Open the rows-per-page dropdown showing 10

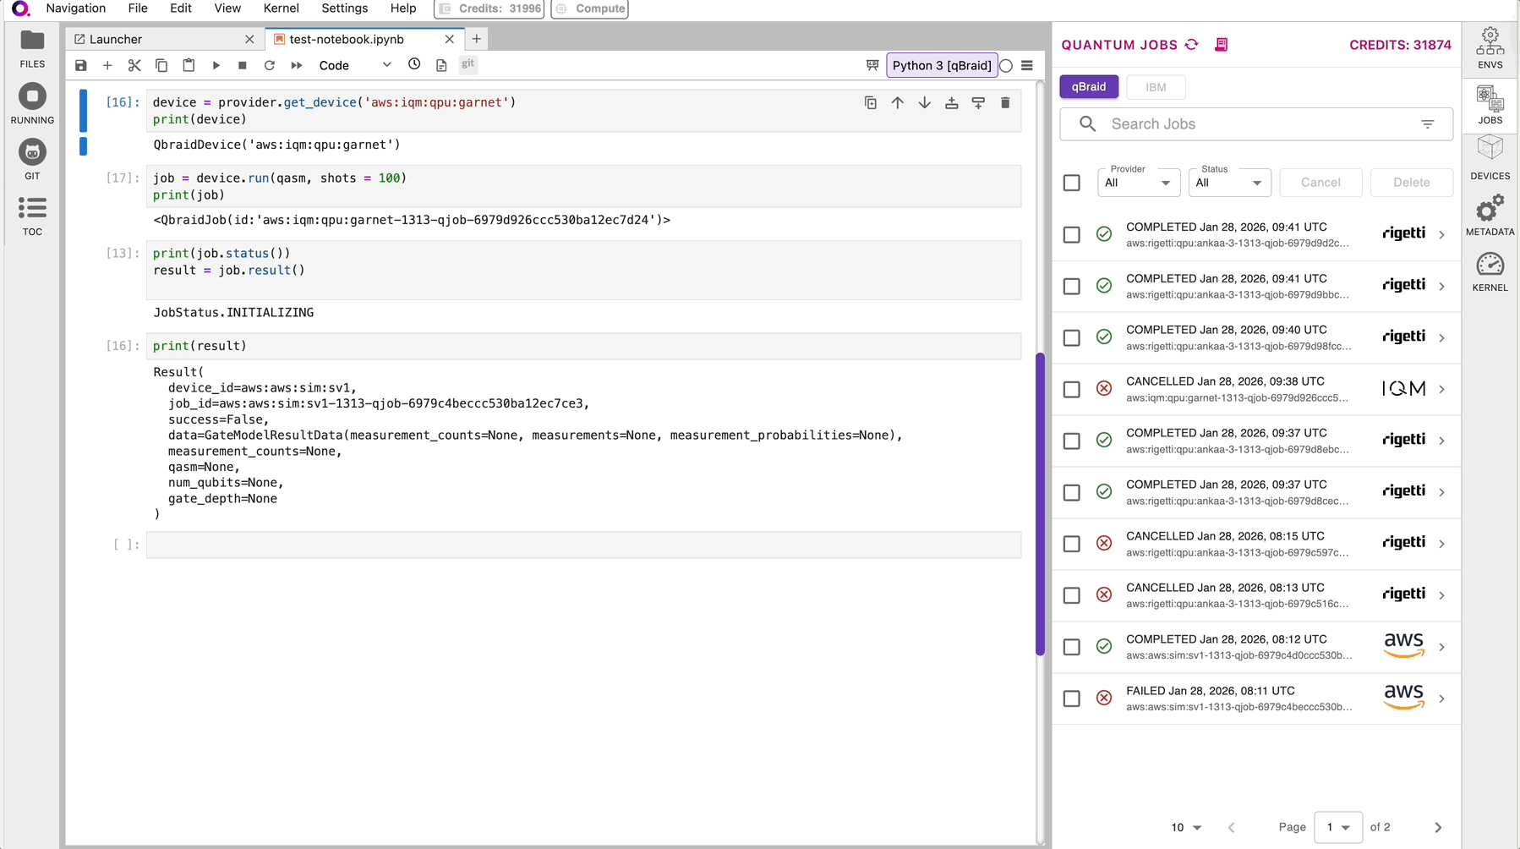click(x=1186, y=827)
